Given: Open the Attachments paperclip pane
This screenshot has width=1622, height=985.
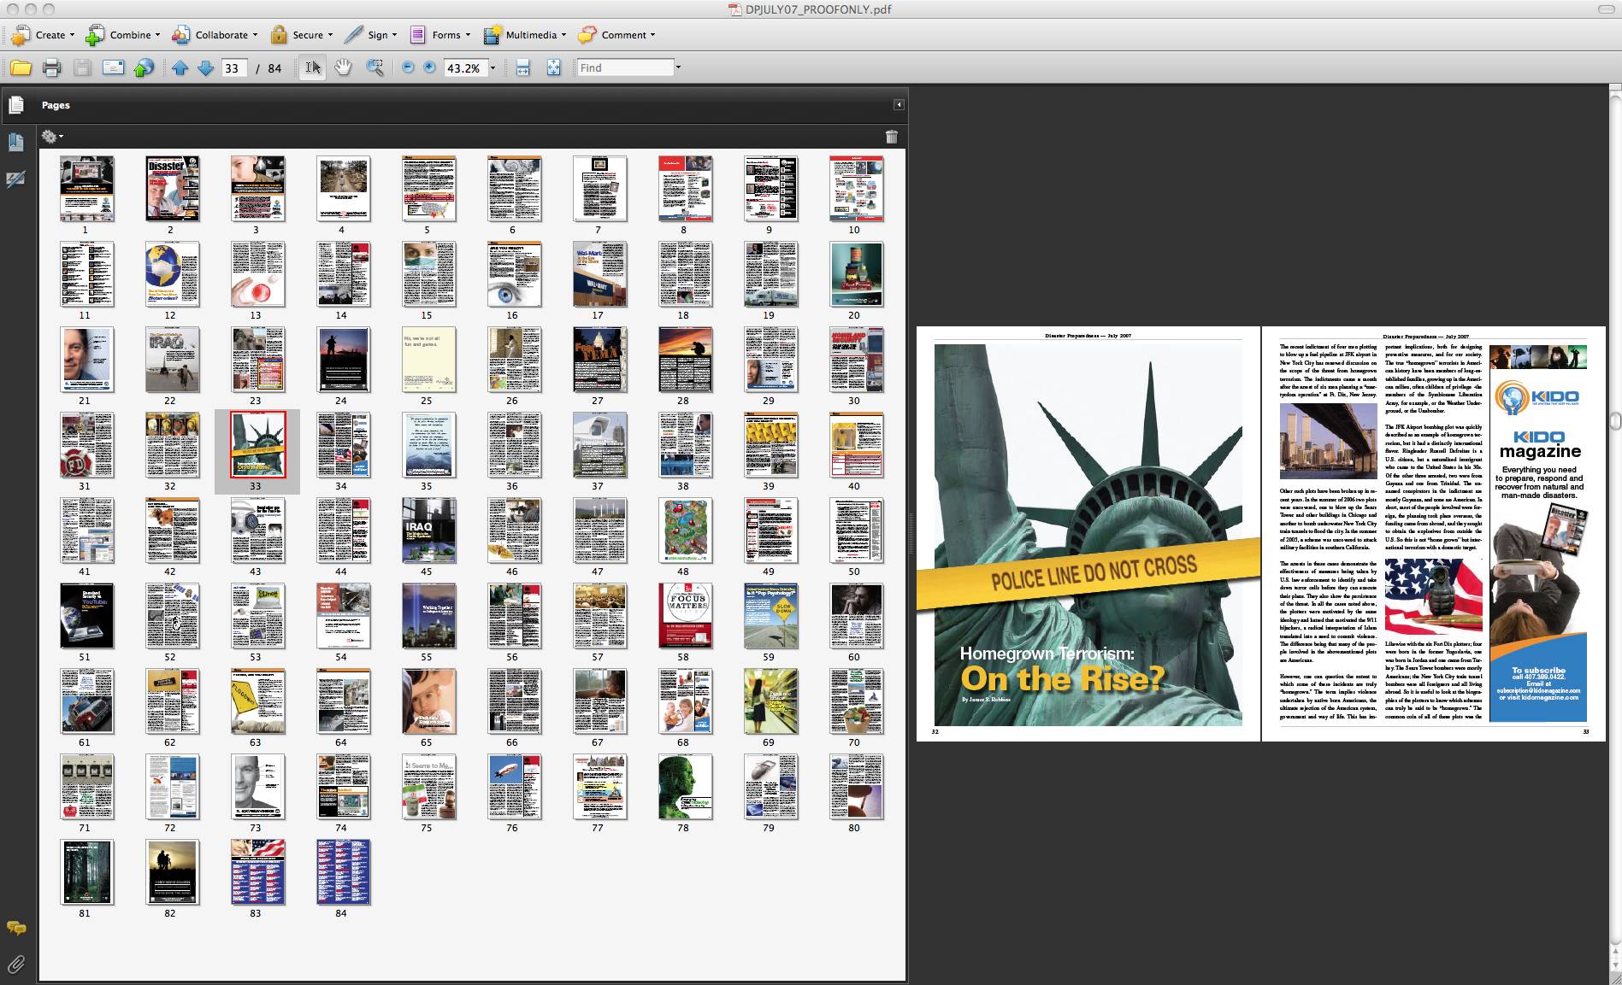Looking at the screenshot, I should pyautogui.click(x=15, y=964).
